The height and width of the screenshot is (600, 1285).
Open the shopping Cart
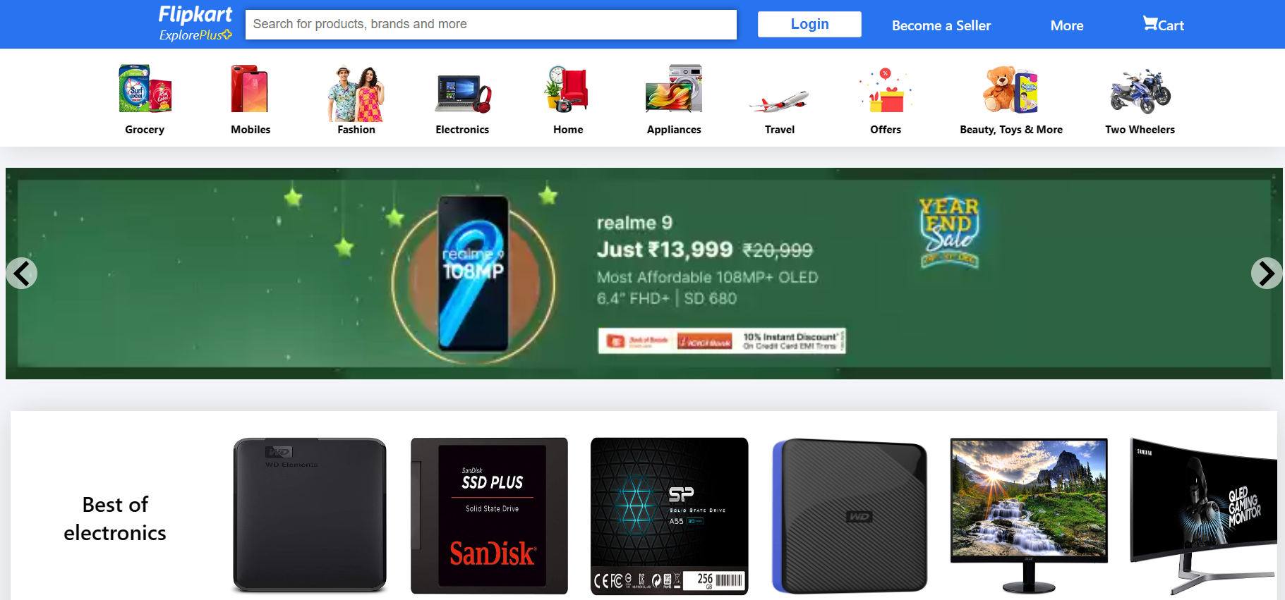[x=1163, y=25]
